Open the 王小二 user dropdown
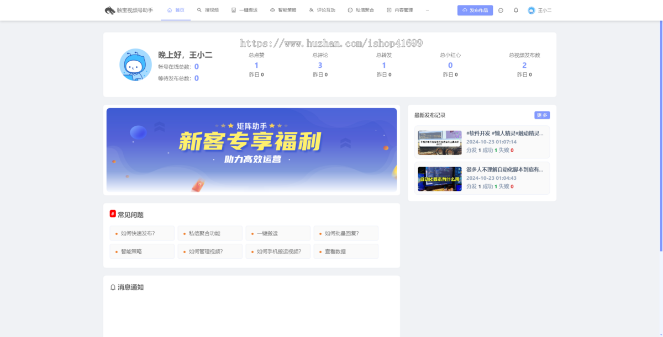 545,10
